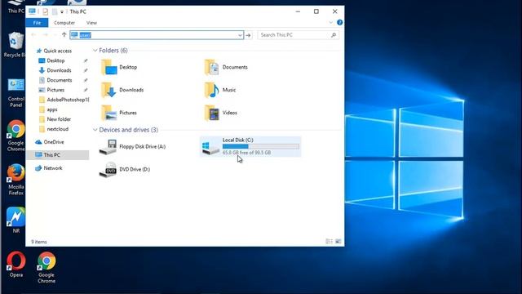Expand the ribbon chevron
522x294 pixels.
click(330, 22)
